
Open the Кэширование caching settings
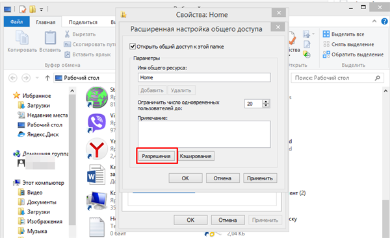click(x=196, y=156)
